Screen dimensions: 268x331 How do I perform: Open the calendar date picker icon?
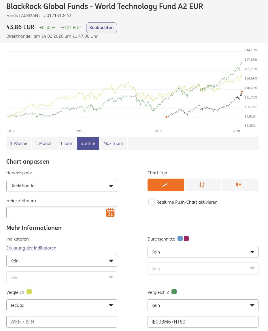(110, 213)
